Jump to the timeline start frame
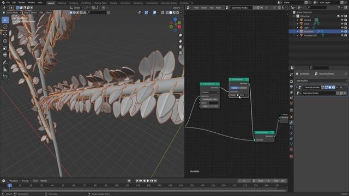 tap(137, 181)
